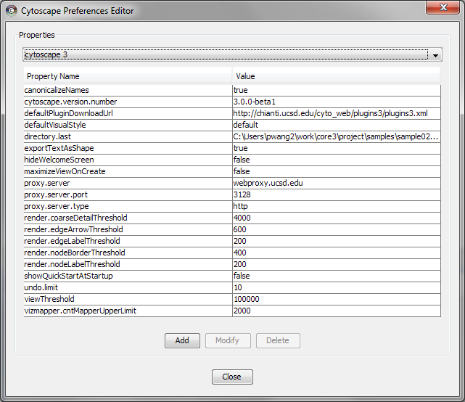Select the canonicalizeNames property row
Image resolution: width=465 pixels, height=402 pixels.
128,90
